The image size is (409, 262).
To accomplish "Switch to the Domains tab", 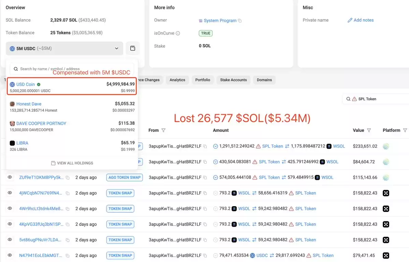I will [264, 80].
